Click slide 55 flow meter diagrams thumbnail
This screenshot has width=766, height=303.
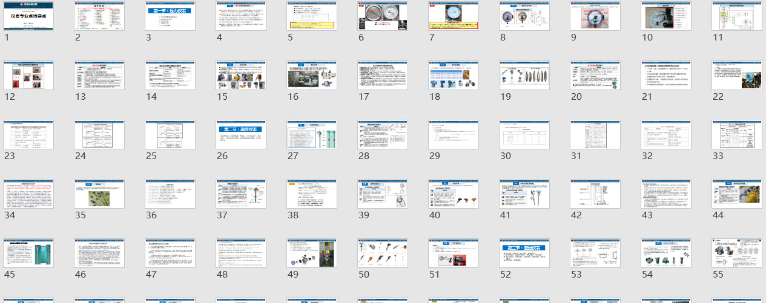pos(737,253)
